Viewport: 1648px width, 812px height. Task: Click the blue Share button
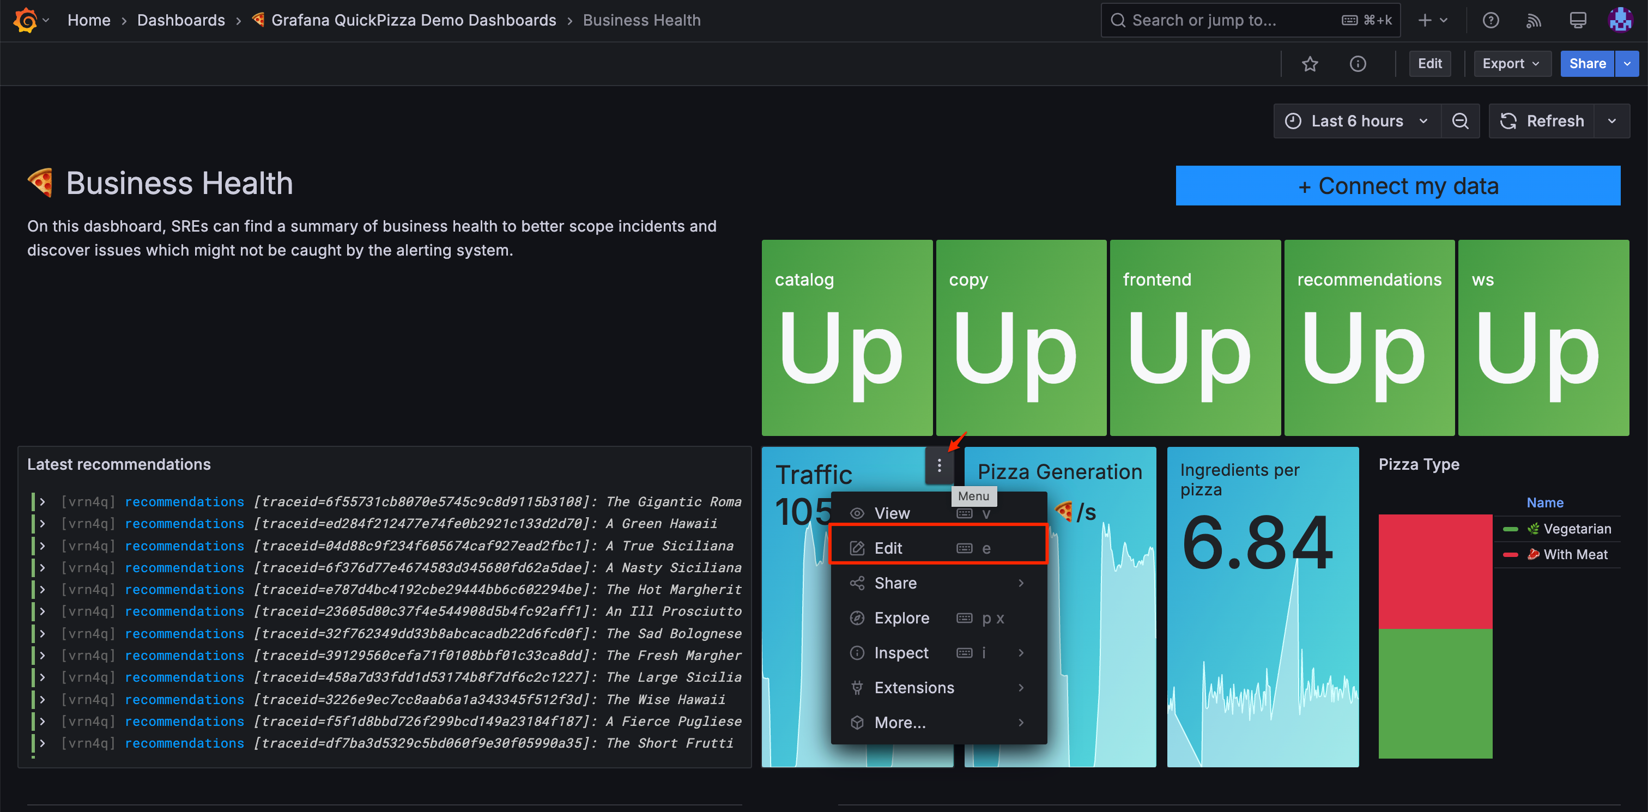[1586, 64]
